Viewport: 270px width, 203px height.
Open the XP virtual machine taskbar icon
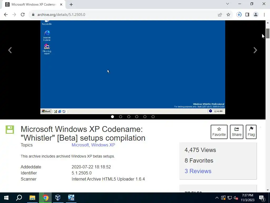tap(71, 198)
